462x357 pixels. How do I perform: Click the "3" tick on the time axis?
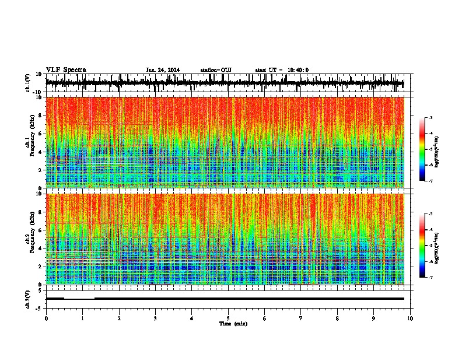155,318
